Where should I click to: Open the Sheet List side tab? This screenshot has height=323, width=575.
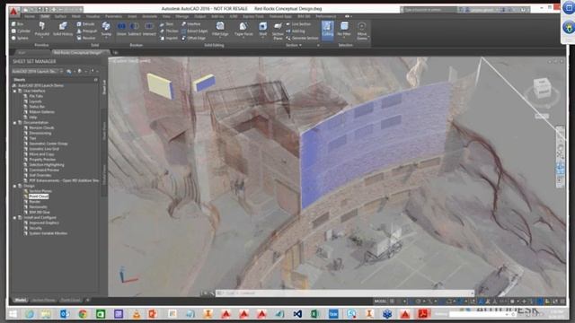[104, 88]
